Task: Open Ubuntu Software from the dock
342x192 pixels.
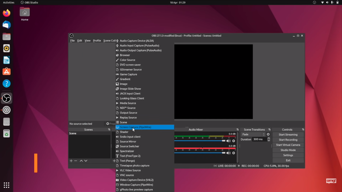Action: coord(7,72)
